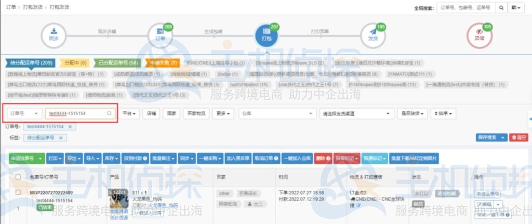Select the 已分配运单号 (58) tab

pyautogui.click(x=117, y=63)
